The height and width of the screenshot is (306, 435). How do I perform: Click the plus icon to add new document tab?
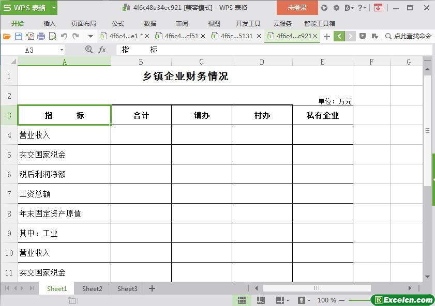[x=327, y=36]
